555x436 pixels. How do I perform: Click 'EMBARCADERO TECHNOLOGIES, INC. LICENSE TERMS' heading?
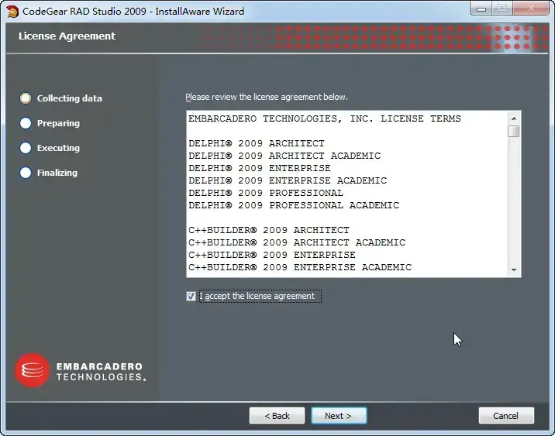tap(325, 118)
